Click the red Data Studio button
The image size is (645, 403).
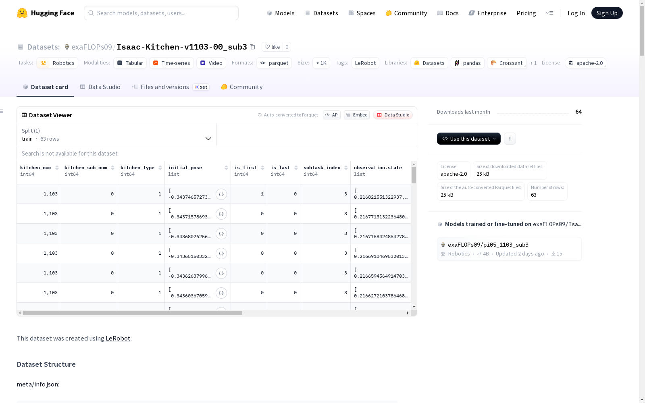pos(393,115)
